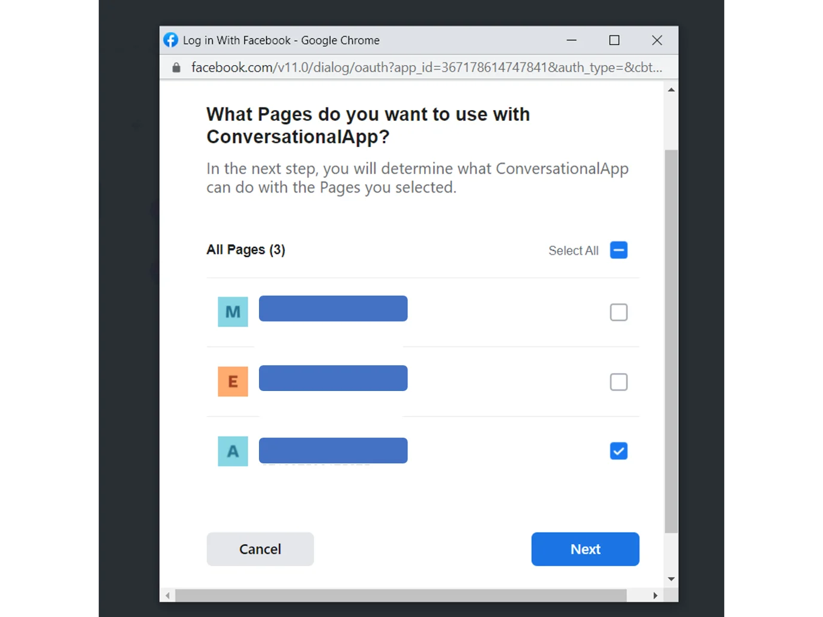
Task: Click the blue redacted name beside M
Action: (x=333, y=308)
